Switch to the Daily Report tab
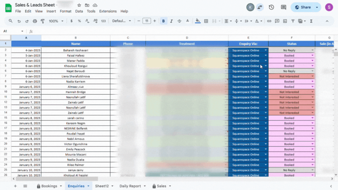The width and height of the screenshot is (338, 190). (130, 186)
